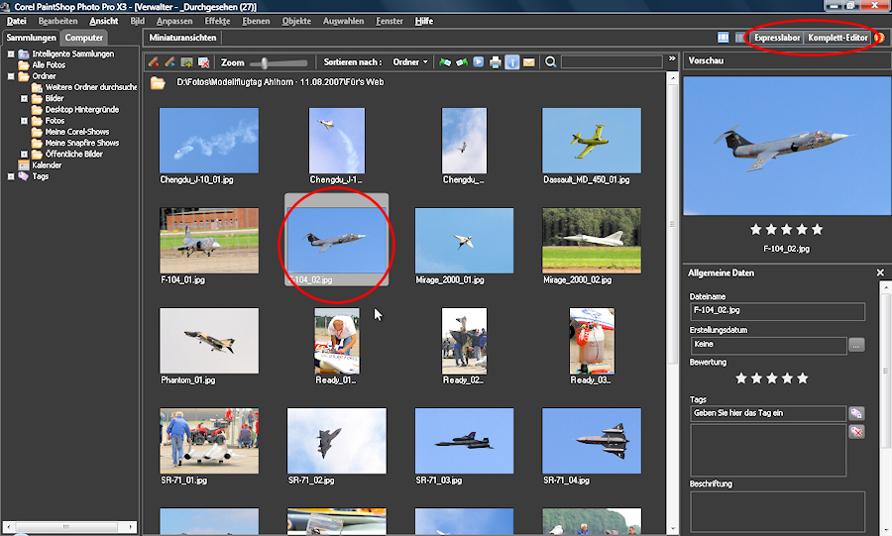
Task: Rotate right using green arrow icon
Action: 462,62
